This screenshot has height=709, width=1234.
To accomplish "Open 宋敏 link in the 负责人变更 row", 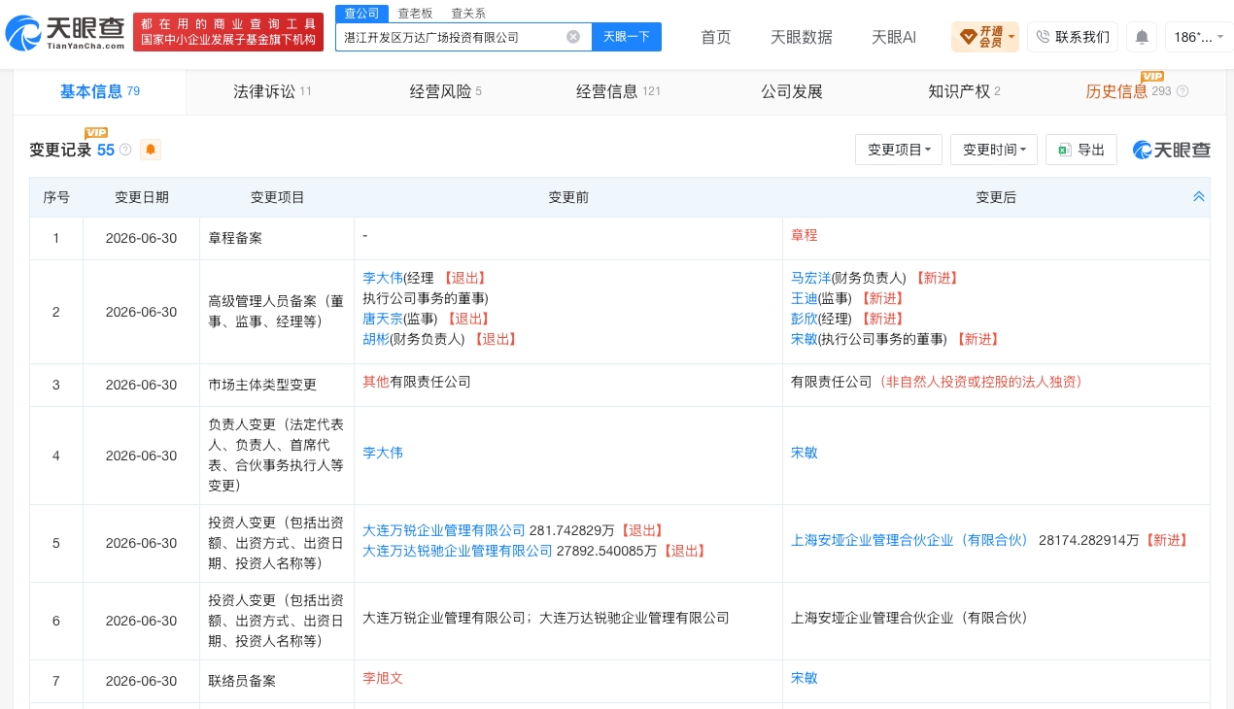I will pyautogui.click(x=805, y=453).
